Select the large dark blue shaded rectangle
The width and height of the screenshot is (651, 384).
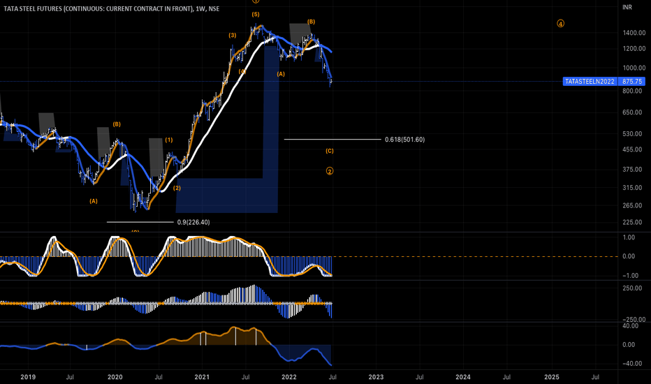coord(227,195)
